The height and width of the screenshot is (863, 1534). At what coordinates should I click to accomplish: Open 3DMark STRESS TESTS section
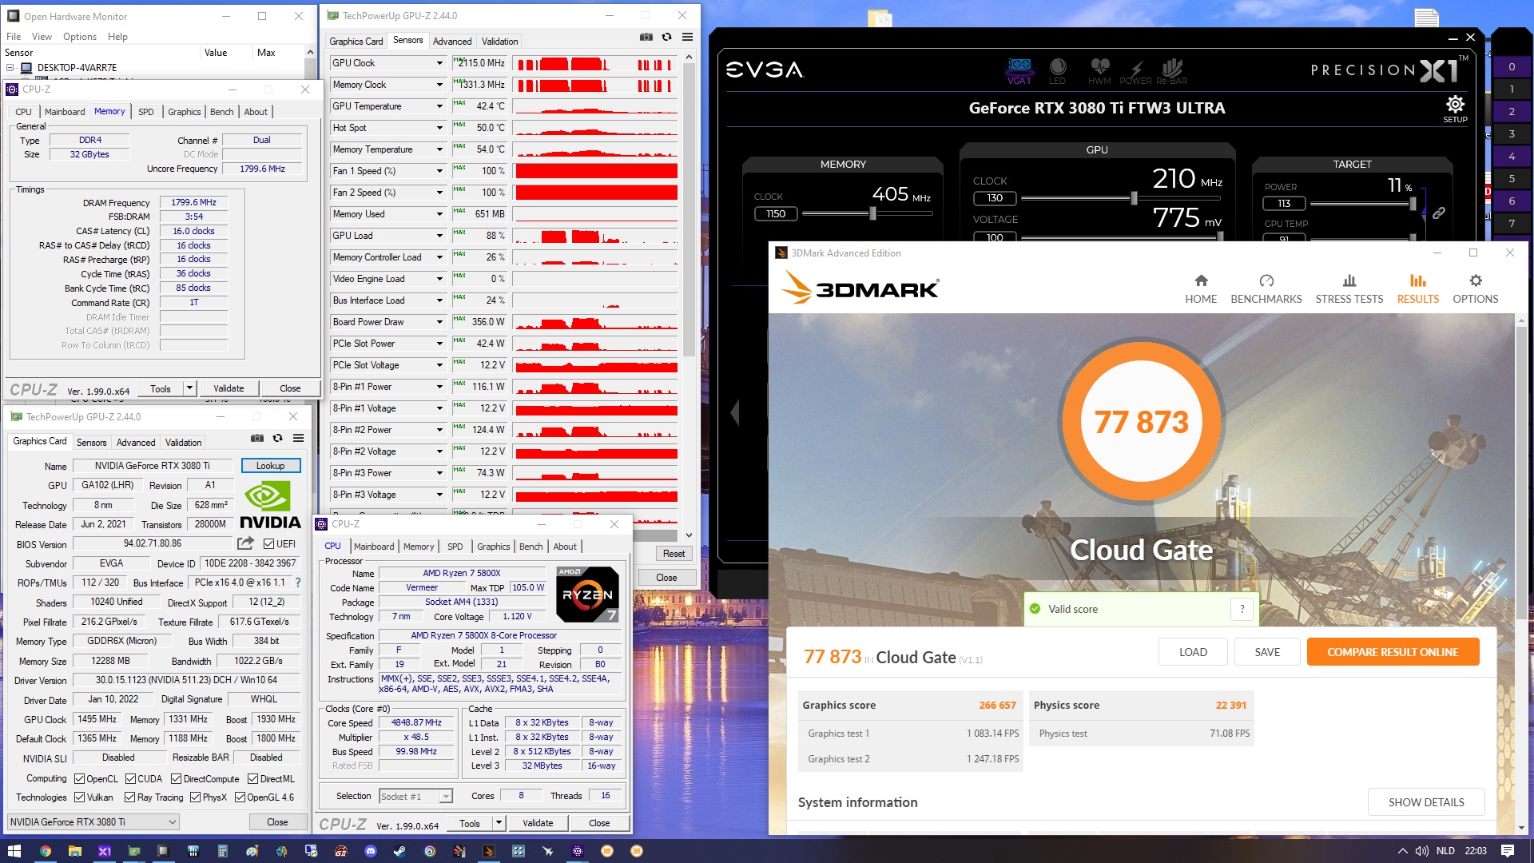click(1349, 288)
